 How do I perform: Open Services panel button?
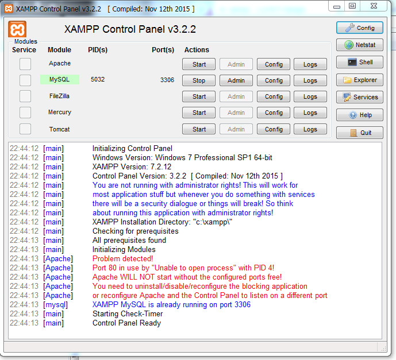coord(360,97)
